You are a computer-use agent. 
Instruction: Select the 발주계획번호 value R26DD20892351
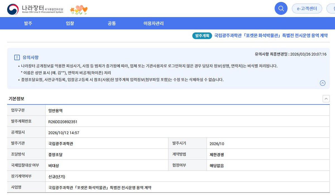click(x=63, y=122)
